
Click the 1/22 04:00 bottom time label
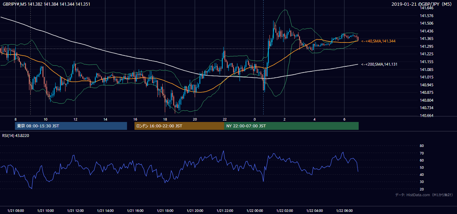[315, 211]
